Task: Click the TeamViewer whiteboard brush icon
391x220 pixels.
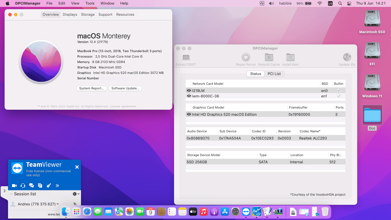Action: [49, 186]
